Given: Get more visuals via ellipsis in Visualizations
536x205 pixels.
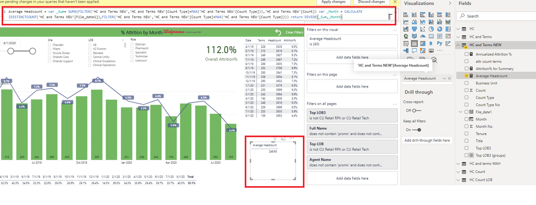Looking at the screenshot, I should pos(440,50).
